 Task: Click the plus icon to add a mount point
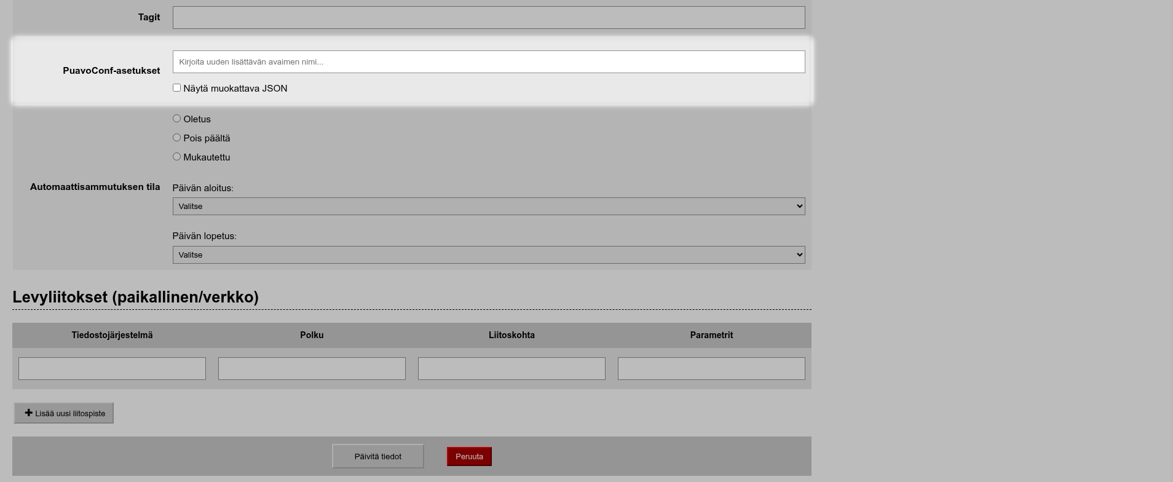(x=29, y=413)
